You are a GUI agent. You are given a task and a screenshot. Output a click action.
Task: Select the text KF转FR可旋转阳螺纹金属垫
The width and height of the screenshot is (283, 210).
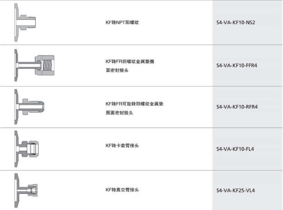[x=134, y=104]
